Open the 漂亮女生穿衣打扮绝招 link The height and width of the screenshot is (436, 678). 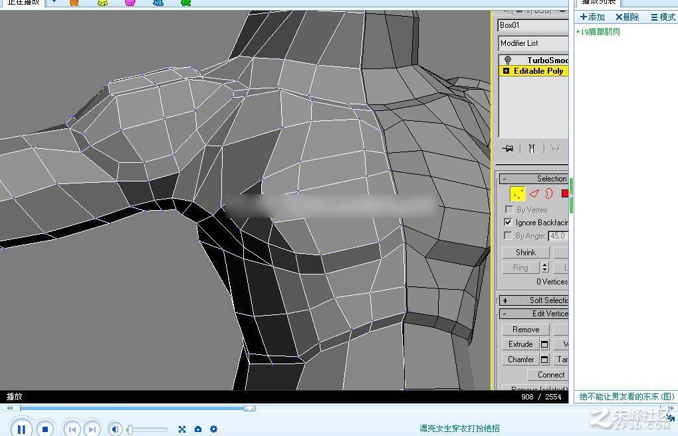(459, 428)
